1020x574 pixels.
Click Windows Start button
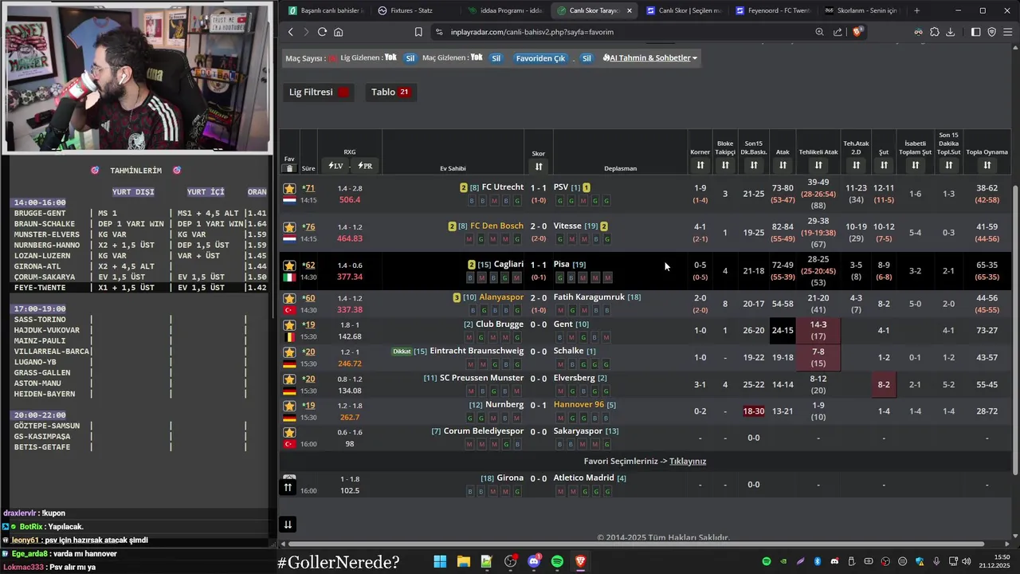(x=440, y=561)
